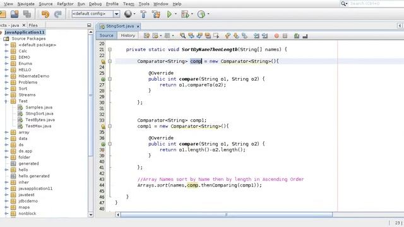The image size is (404, 227).
Task: Click the Projects panel scroll down arrow
Action: tap(90, 214)
